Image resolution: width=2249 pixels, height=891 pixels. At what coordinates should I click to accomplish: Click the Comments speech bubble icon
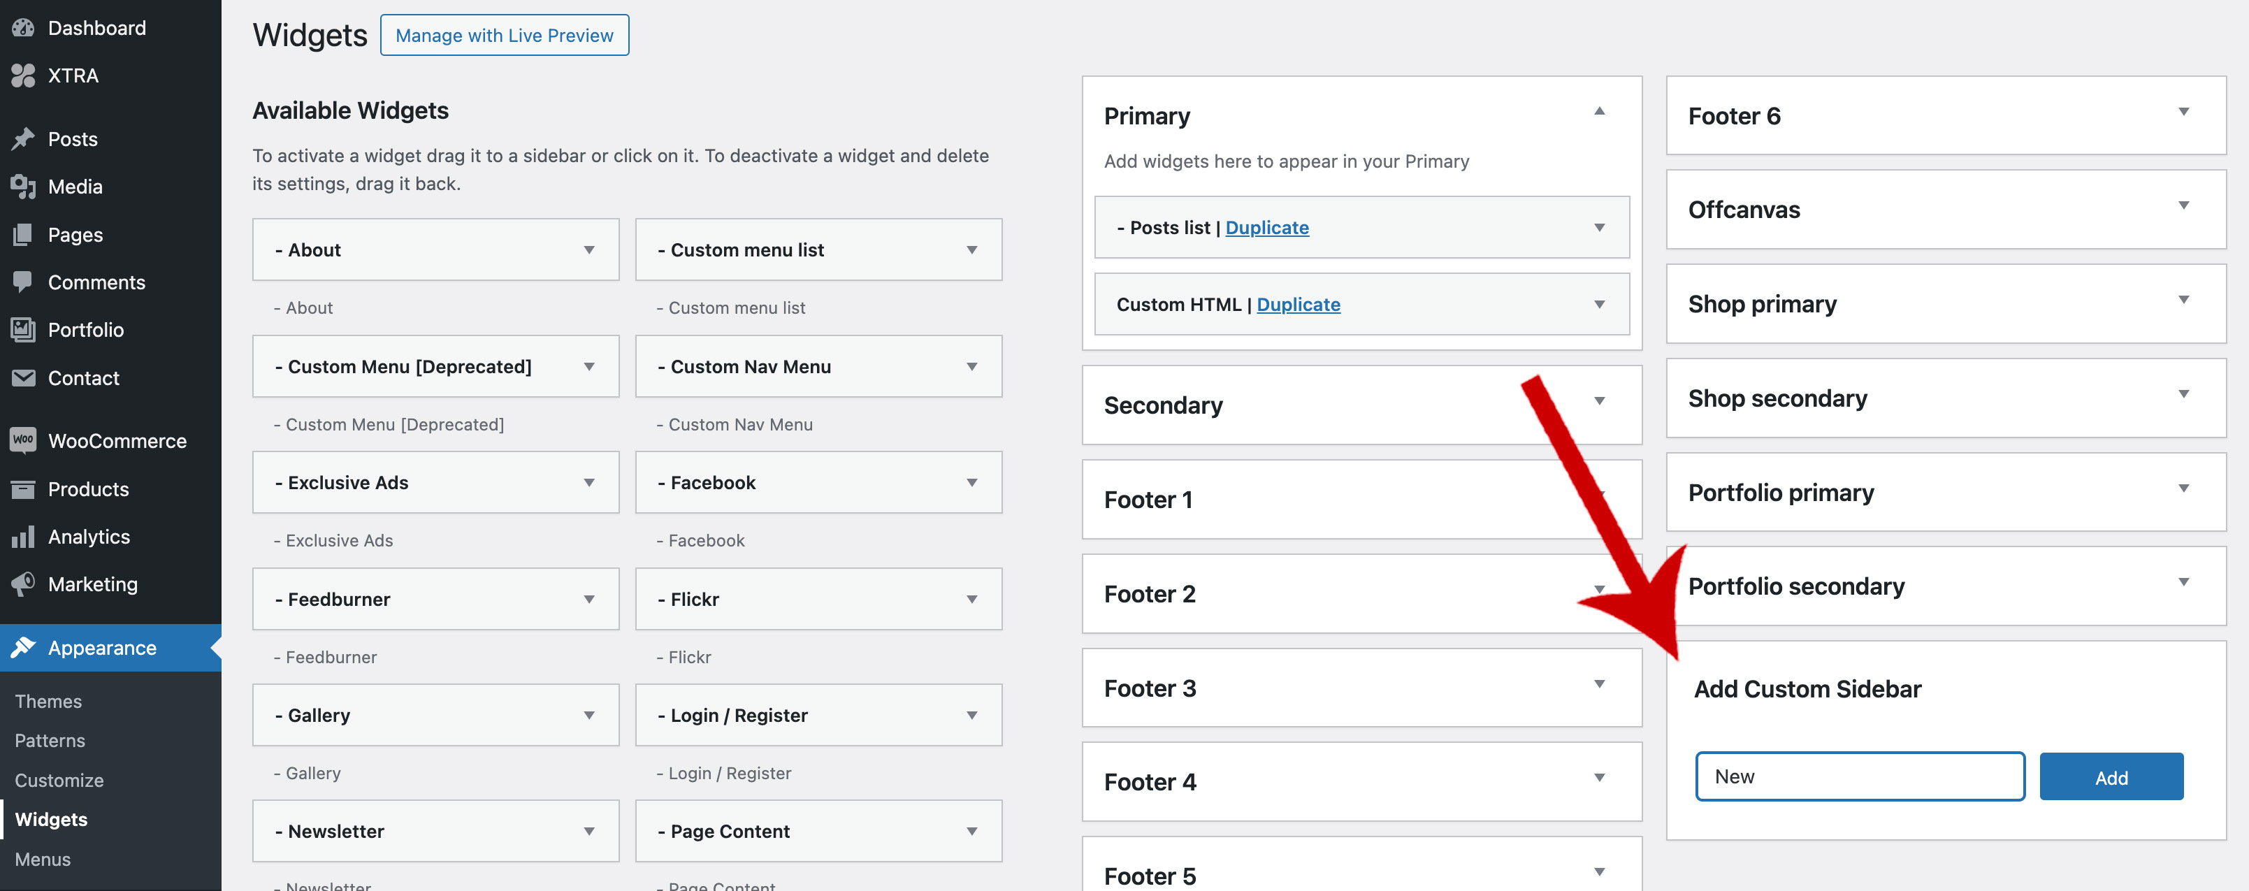[24, 282]
